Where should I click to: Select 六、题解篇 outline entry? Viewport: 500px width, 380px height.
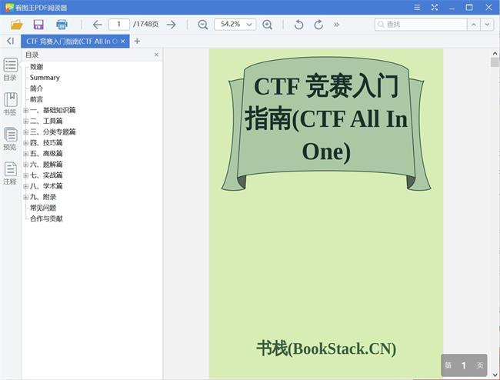coord(46,165)
